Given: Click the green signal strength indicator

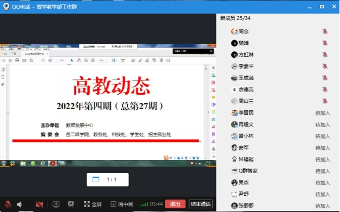Looking at the screenshot, I should click(x=144, y=204).
